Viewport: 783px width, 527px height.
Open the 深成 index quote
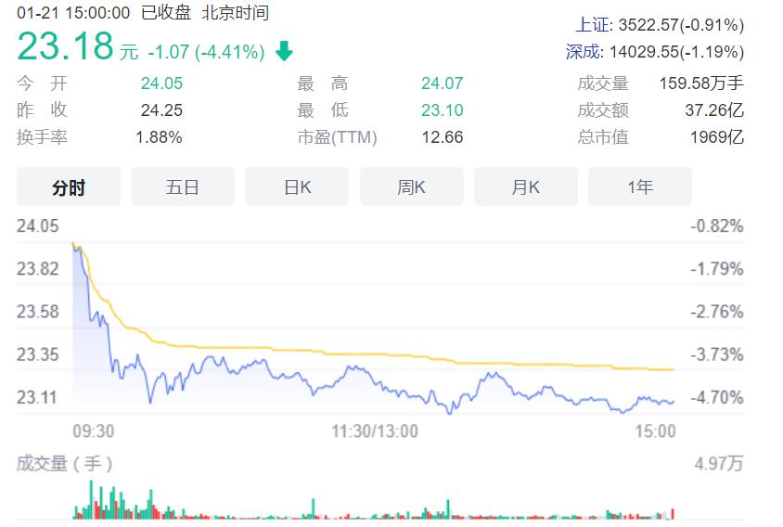click(655, 52)
